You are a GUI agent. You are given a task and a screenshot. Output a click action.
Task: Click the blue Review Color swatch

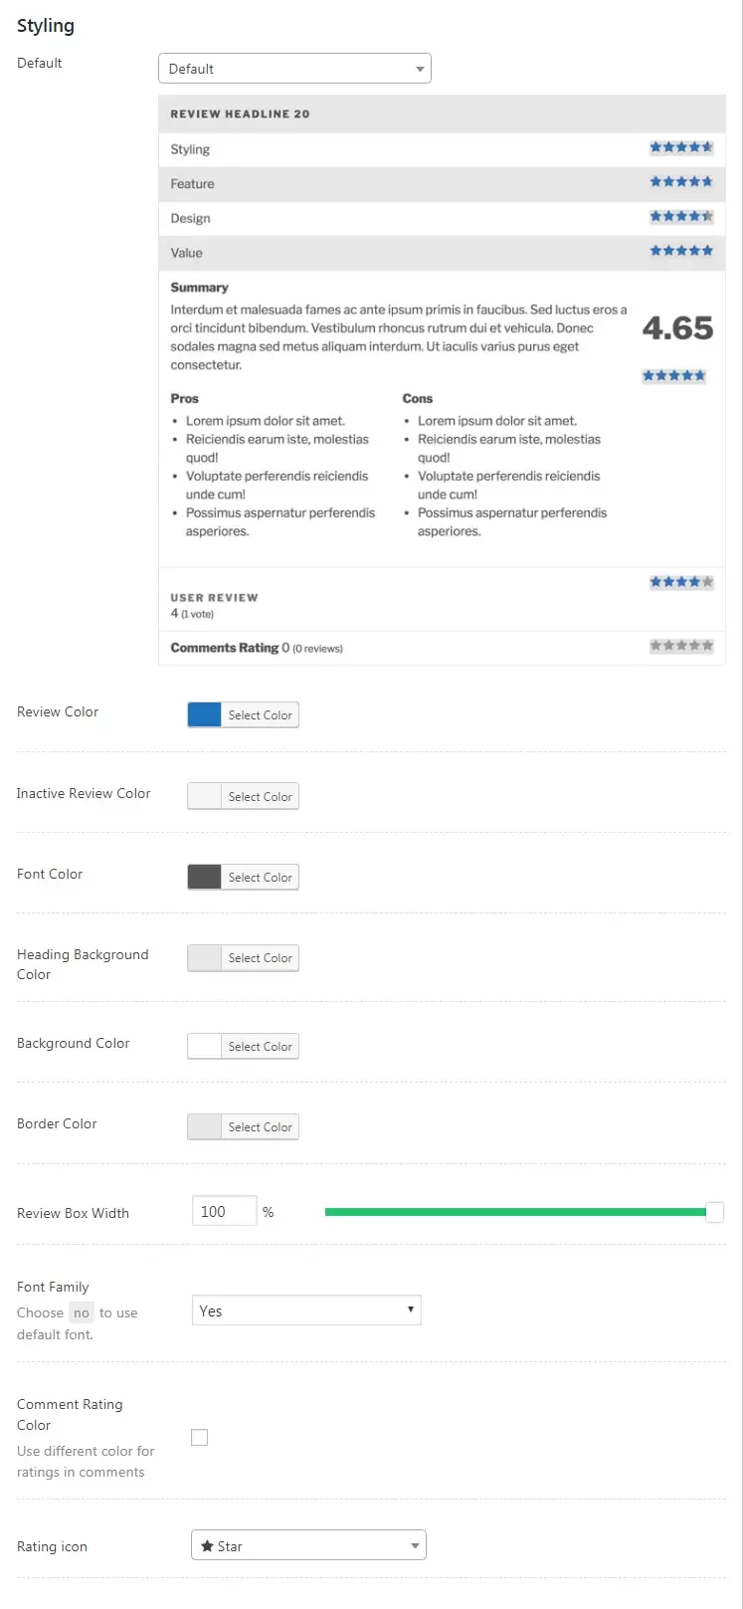pos(205,715)
